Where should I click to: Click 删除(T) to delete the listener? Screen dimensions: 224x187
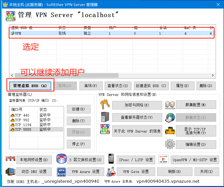tap(78, 121)
